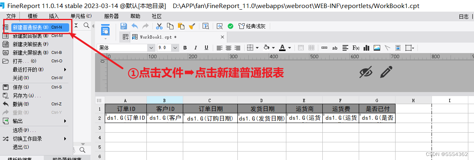Click the new template grid-plus icon
474x160 pixels.
tap(125, 37)
